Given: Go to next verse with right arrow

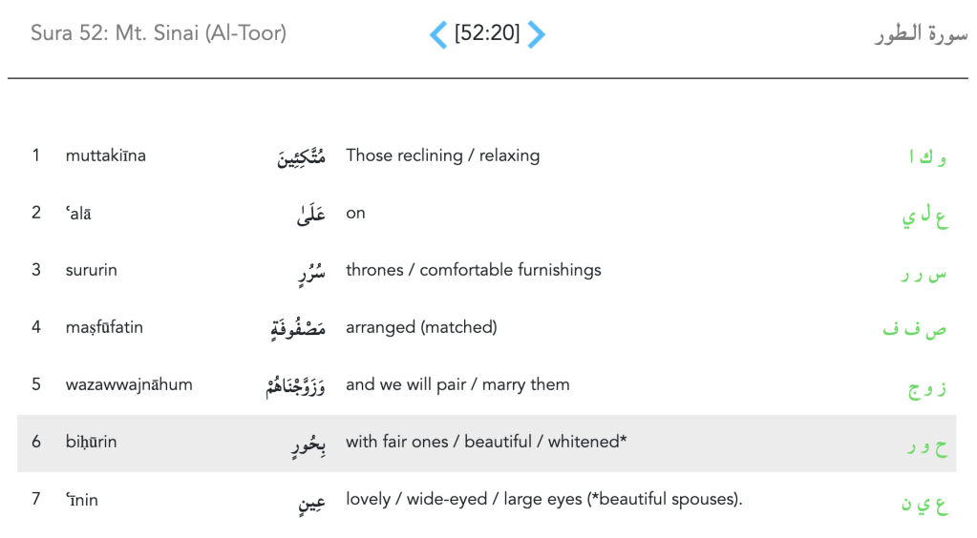Looking at the screenshot, I should pyautogui.click(x=537, y=35).
